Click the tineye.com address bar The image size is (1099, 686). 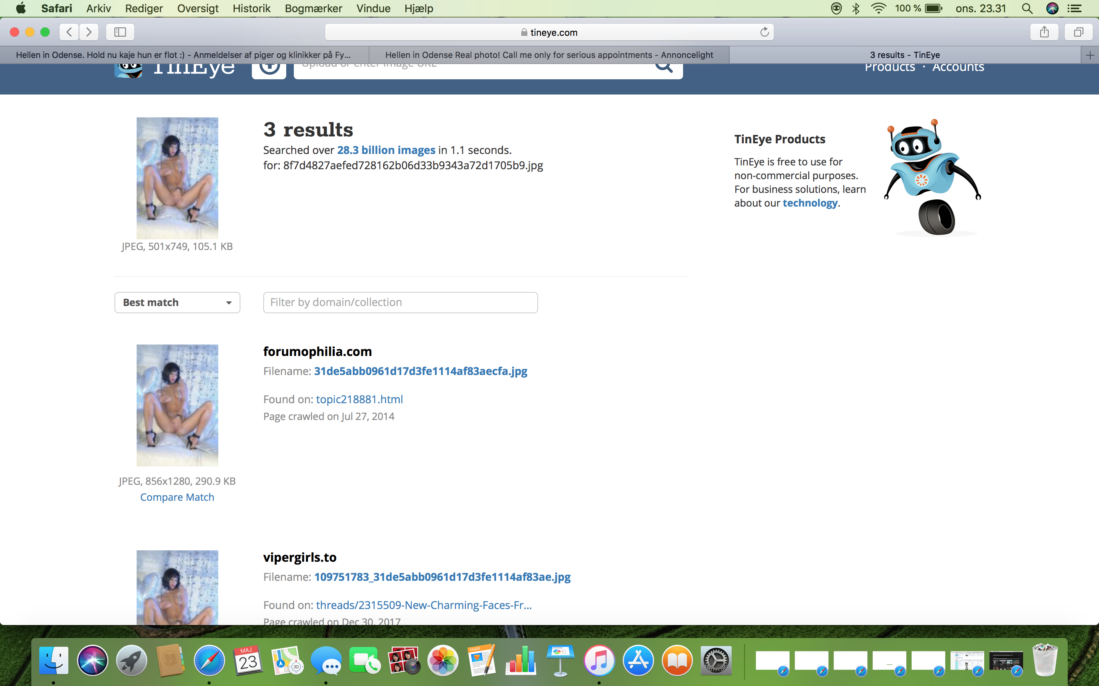(x=549, y=32)
